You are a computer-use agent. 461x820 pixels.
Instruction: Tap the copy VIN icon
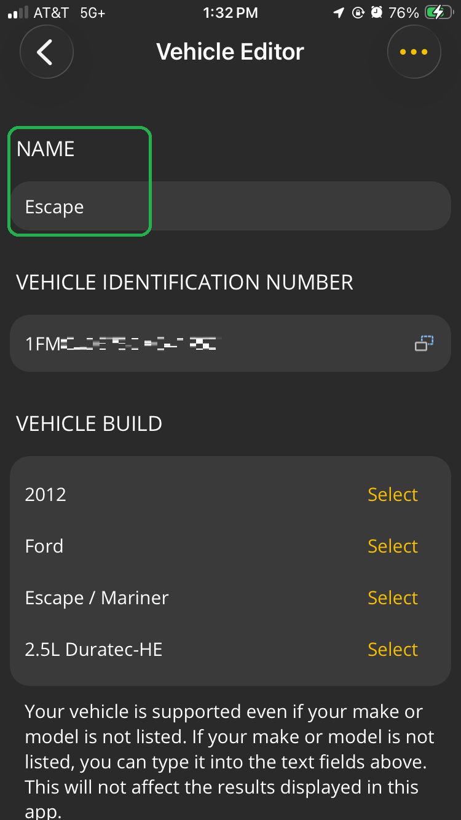(x=424, y=343)
